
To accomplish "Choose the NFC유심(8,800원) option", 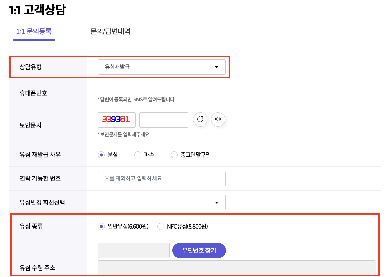I will (x=161, y=227).
